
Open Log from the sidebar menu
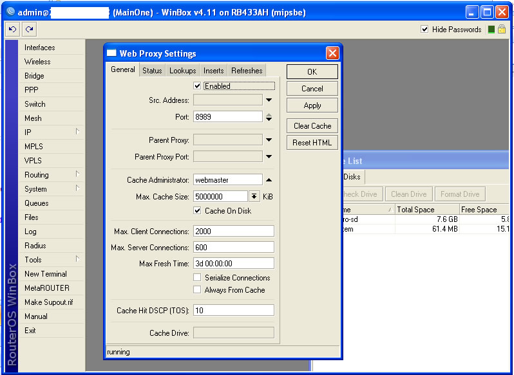52,232
